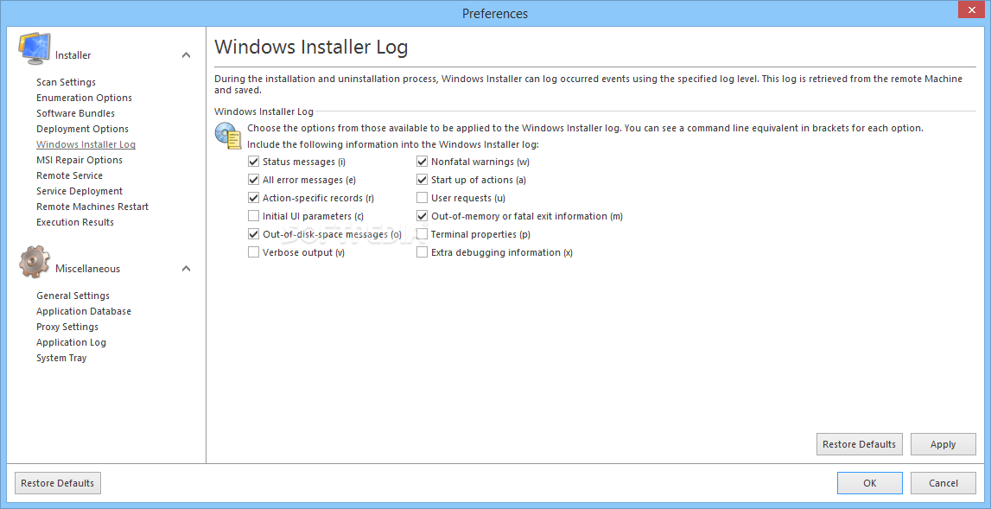The image size is (991, 509).
Task: Open Execution Results page
Action: [x=75, y=223]
